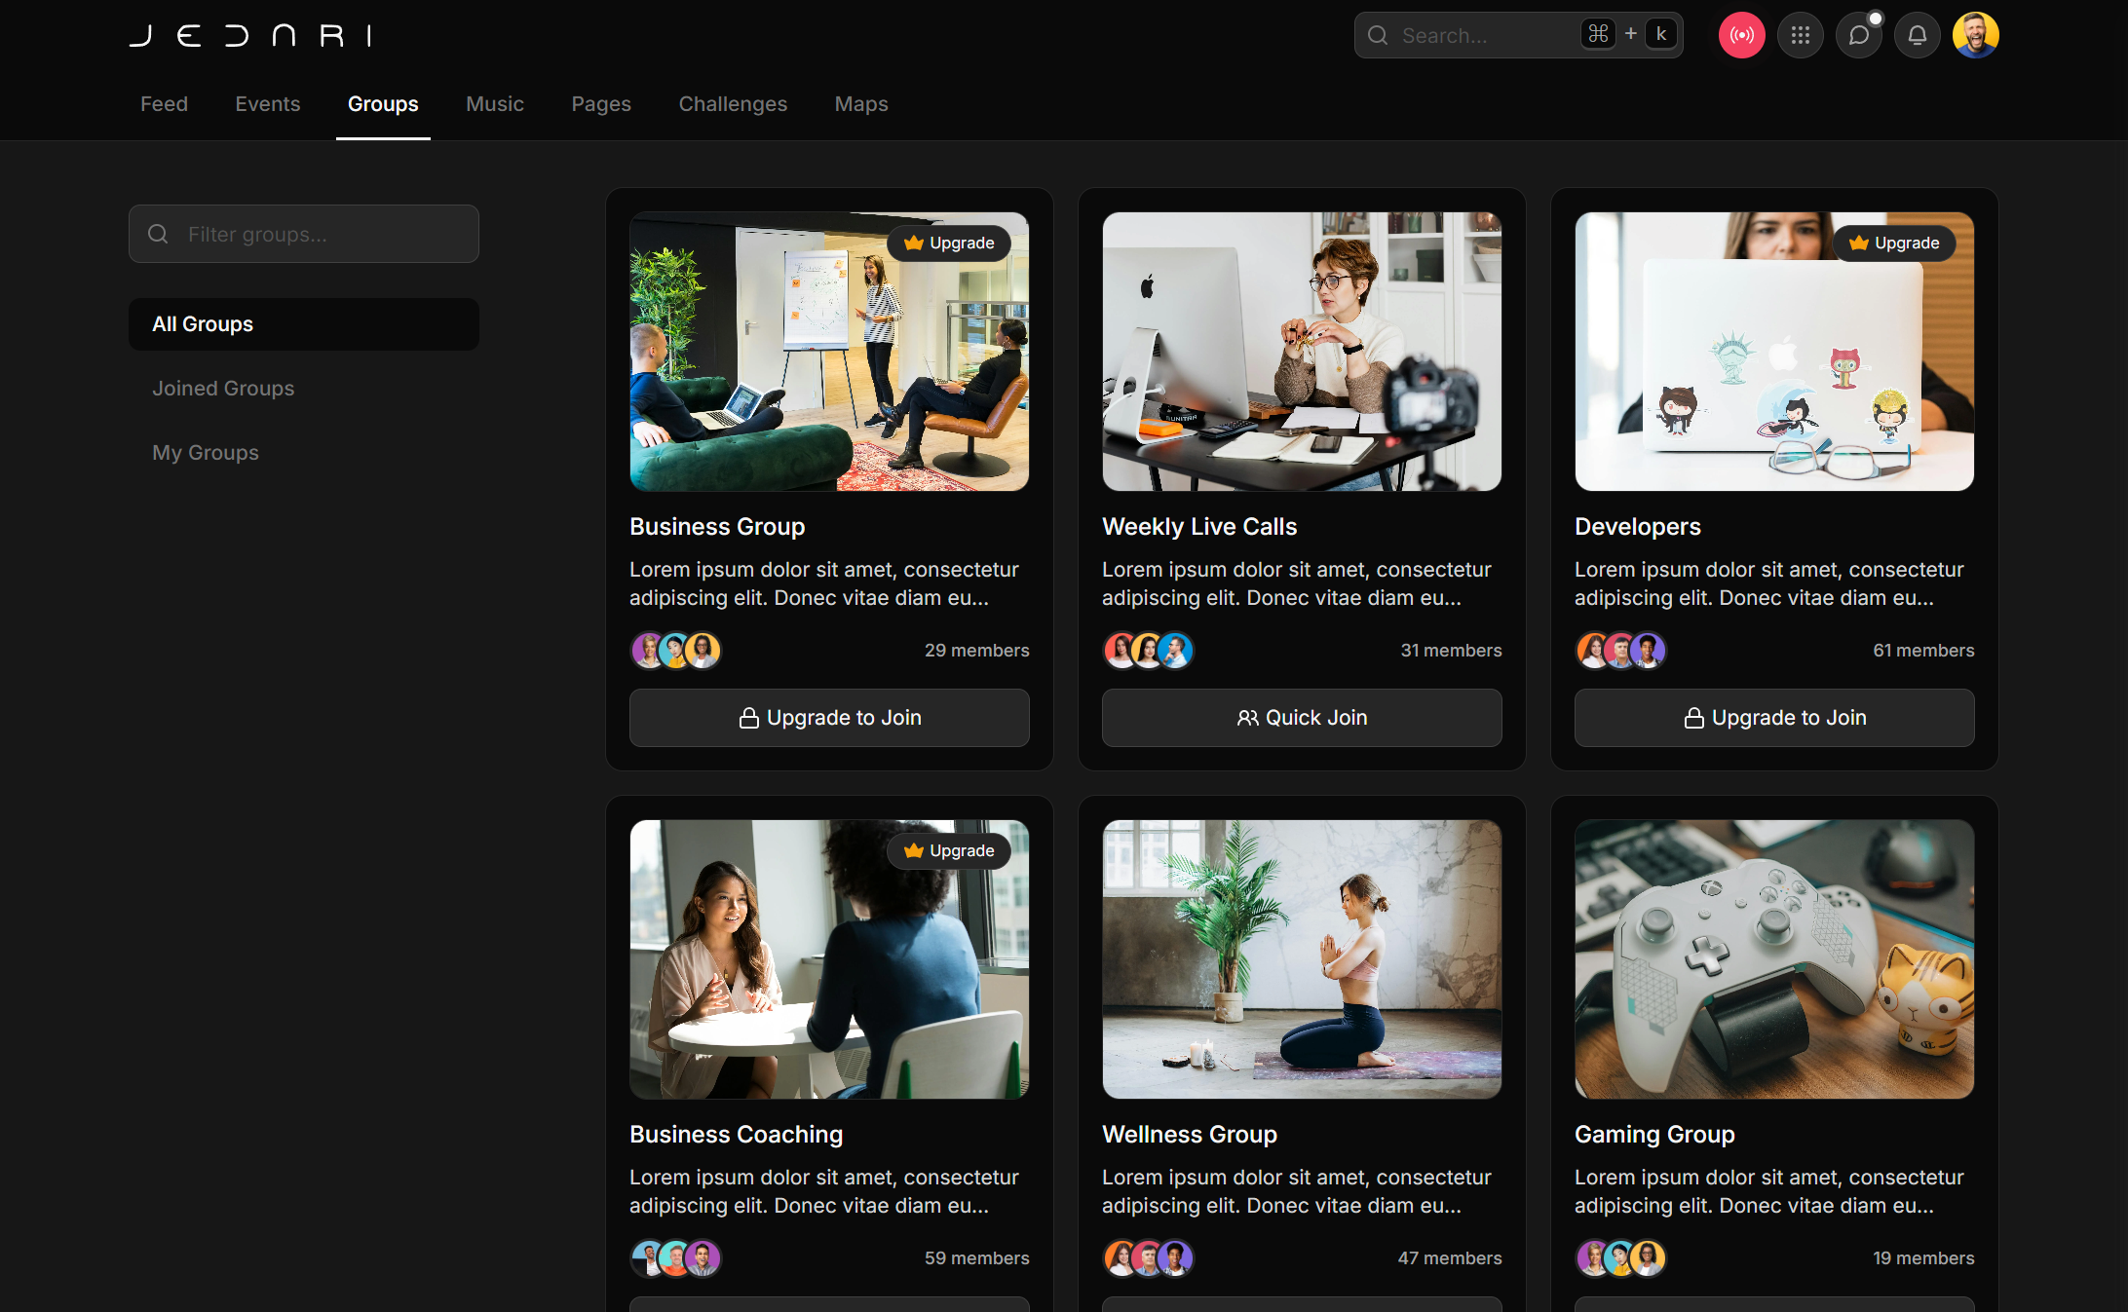Open the Business Group cover image
The height and width of the screenshot is (1312, 2128).
829,352
